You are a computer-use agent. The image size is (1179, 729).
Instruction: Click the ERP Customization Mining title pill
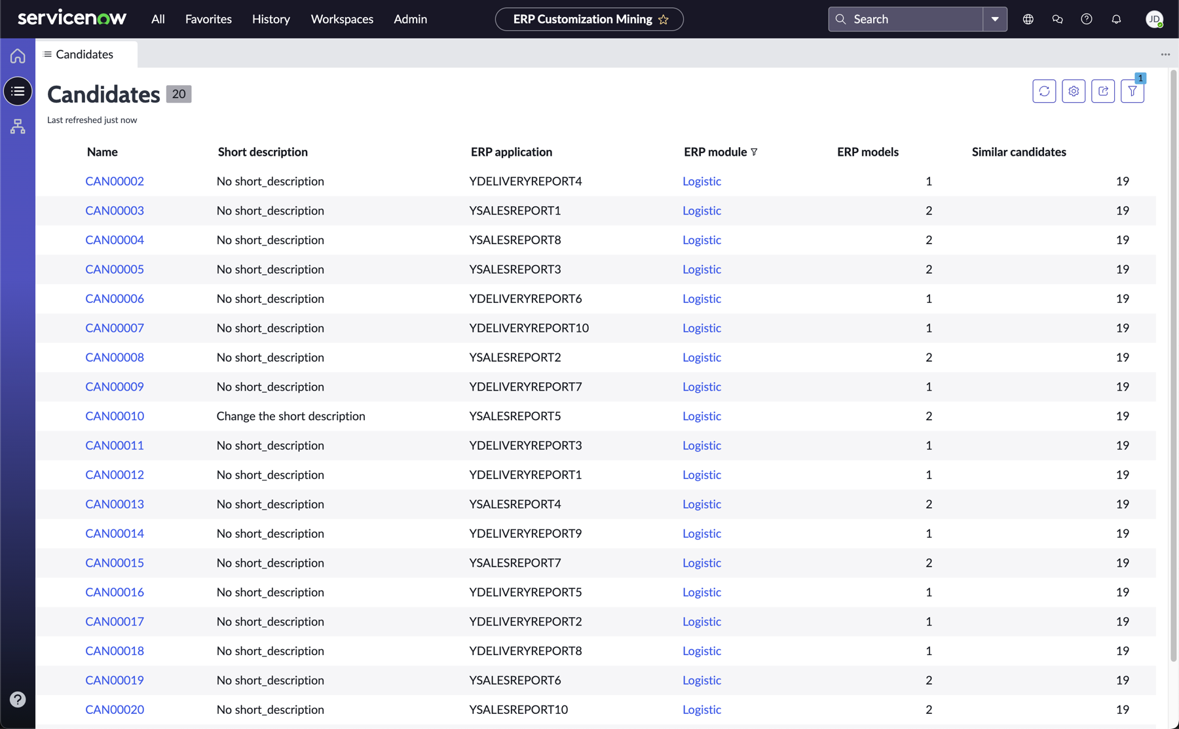589,19
